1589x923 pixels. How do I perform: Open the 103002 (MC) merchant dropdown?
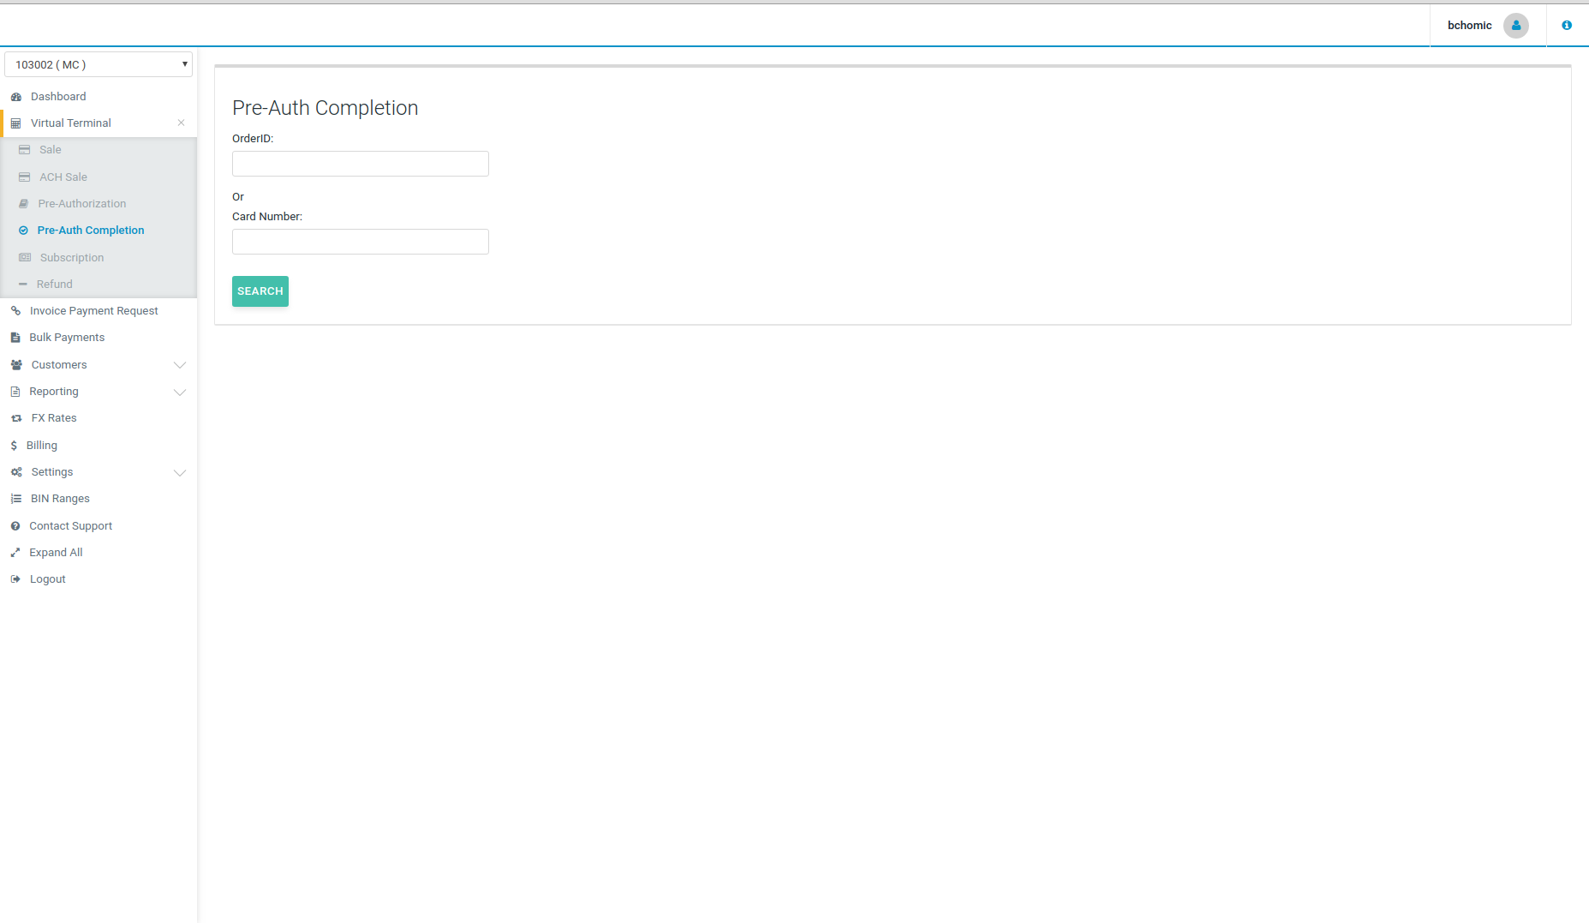[x=99, y=64]
